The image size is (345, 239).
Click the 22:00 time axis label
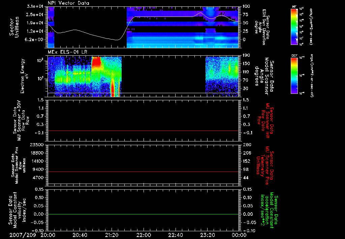pos(144,235)
